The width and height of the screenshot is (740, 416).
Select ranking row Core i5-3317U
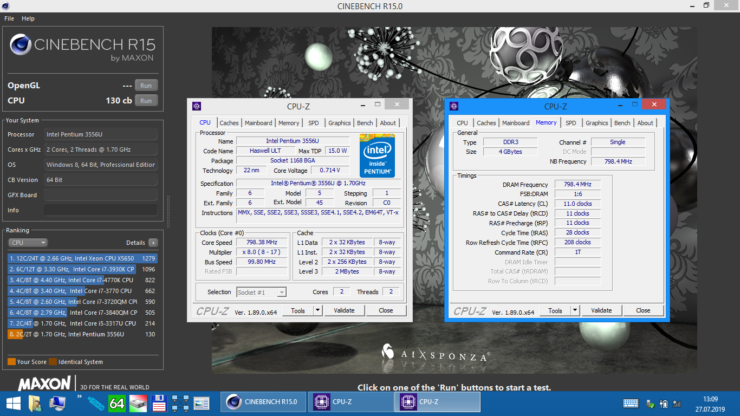[83, 323]
